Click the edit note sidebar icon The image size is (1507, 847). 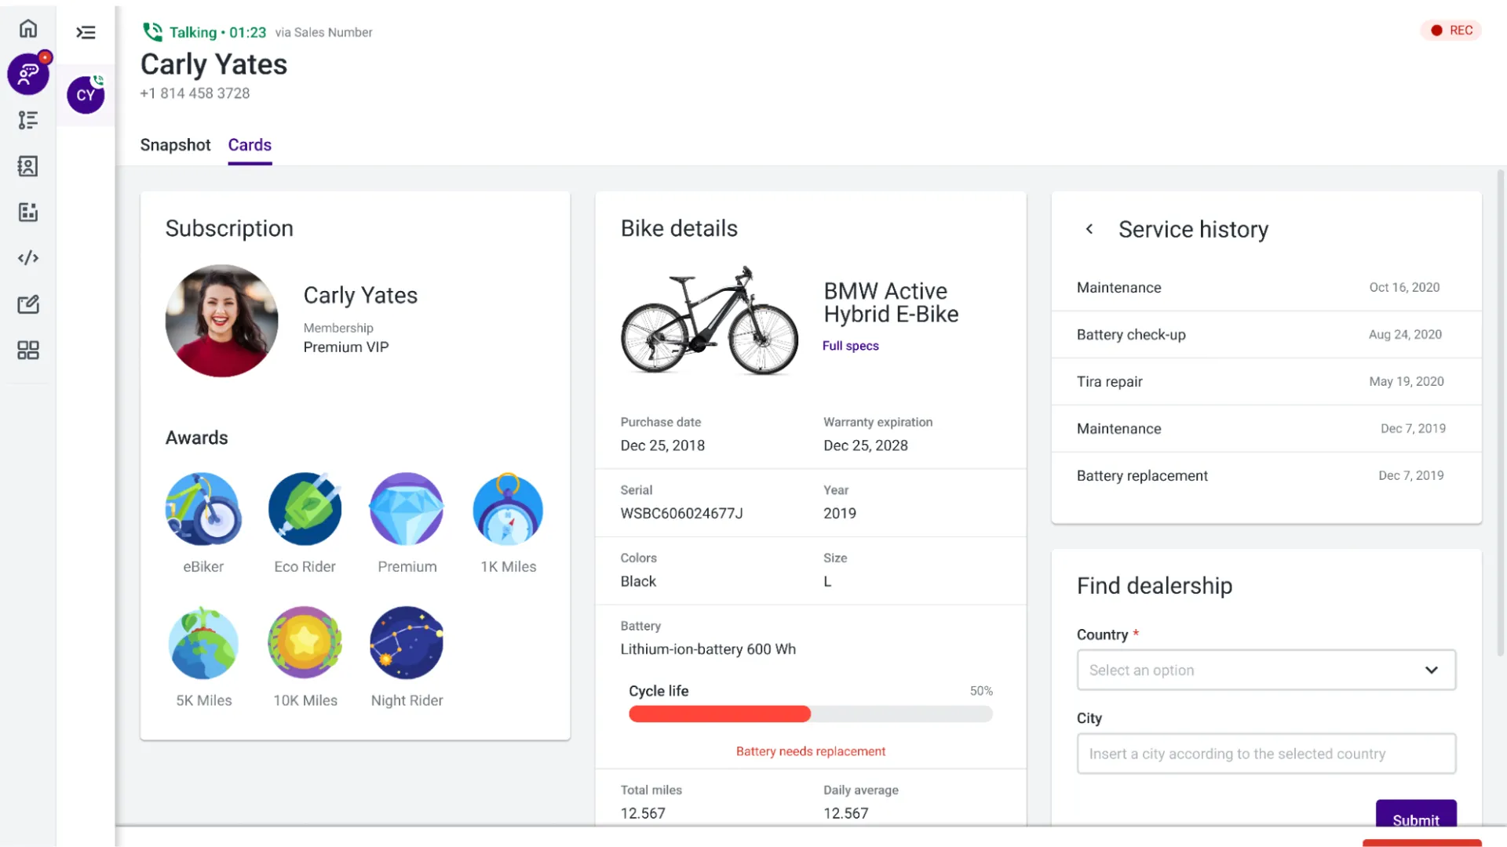(x=28, y=304)
